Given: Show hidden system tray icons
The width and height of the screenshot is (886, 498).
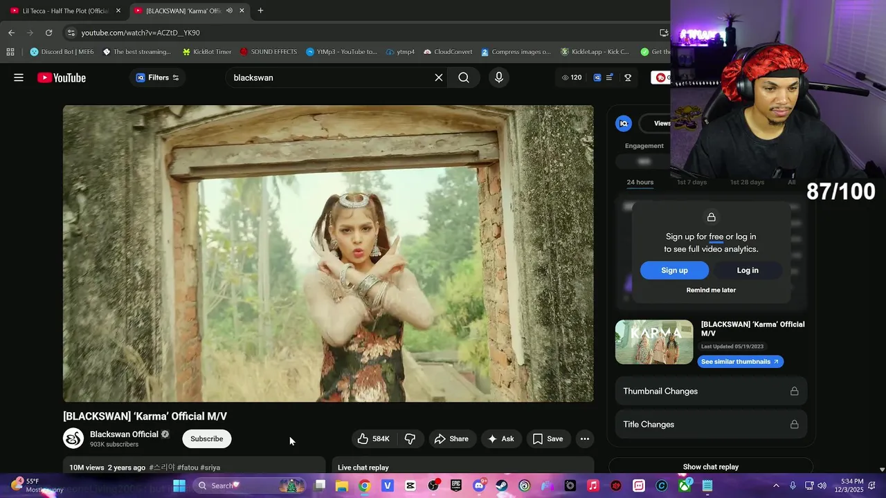Looking at the screenshot, I should (x=776, y=486).
